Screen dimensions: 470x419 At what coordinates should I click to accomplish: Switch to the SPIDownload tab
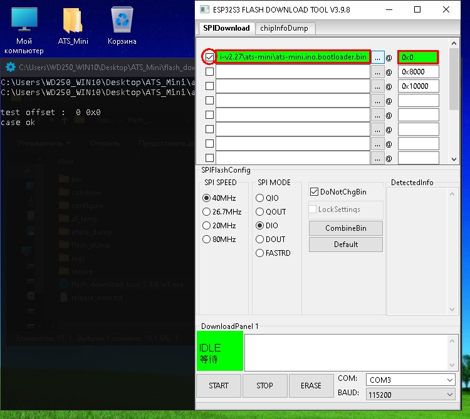[226, 28]
